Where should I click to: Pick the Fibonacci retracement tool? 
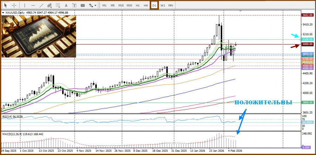58,5
